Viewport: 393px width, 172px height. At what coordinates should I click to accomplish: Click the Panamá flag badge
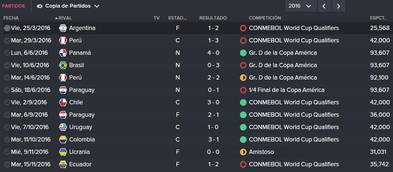point(62,53)
